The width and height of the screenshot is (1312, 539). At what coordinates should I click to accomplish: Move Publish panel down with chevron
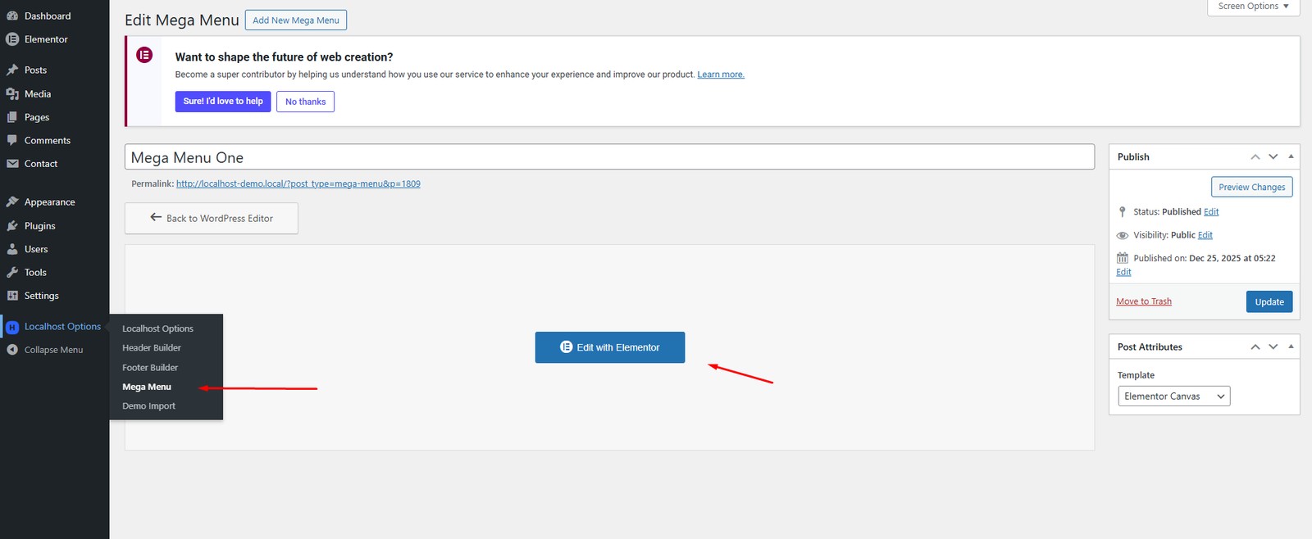1273,156
